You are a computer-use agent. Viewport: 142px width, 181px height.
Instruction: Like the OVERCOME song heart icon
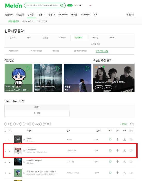pyautogui.click(x=96, y=150)
